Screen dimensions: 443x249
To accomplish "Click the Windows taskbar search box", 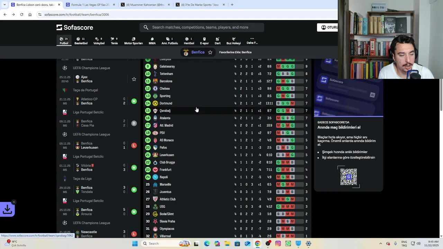I will click(x=165, y=243).
